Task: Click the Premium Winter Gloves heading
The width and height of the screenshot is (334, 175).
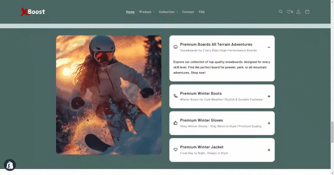Action: pos(201,120)
